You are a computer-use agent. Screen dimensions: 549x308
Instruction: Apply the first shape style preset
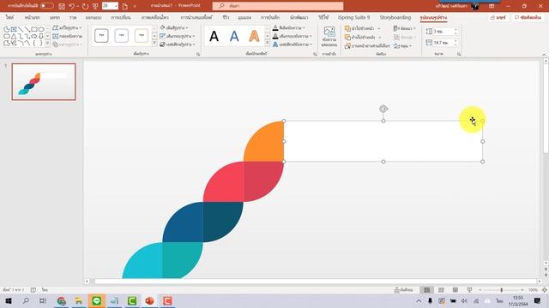[101, 36]
